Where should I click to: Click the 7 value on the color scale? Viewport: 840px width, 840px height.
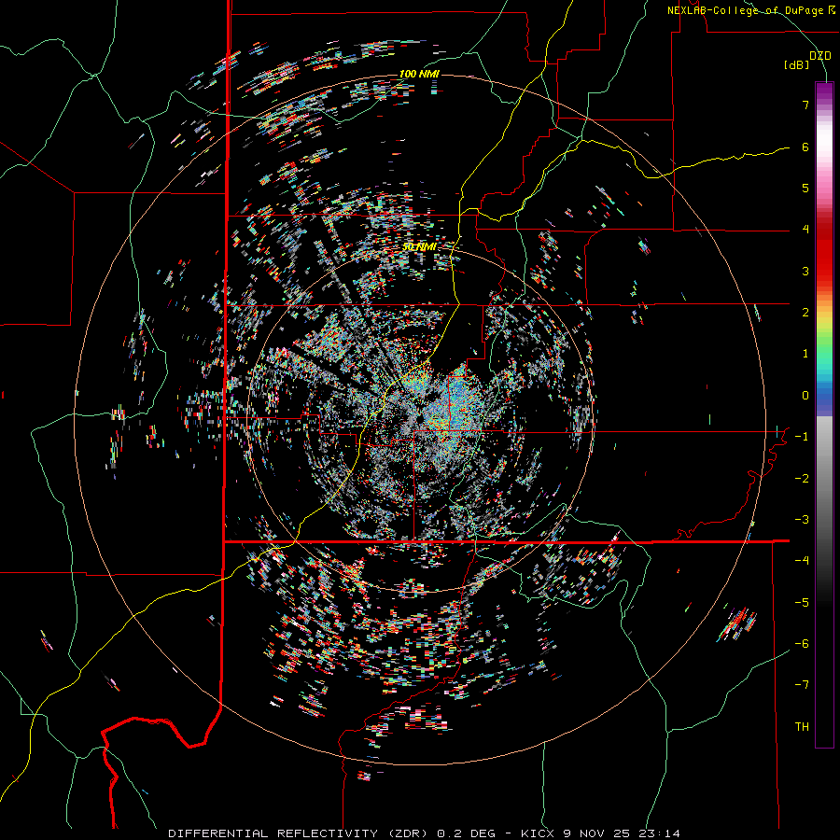805,105
